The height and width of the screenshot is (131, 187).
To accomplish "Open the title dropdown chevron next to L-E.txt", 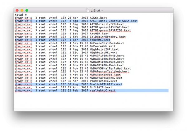I will tap(102, 11).
